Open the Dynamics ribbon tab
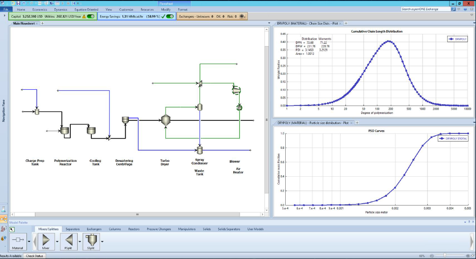 [x=60, y=9]
